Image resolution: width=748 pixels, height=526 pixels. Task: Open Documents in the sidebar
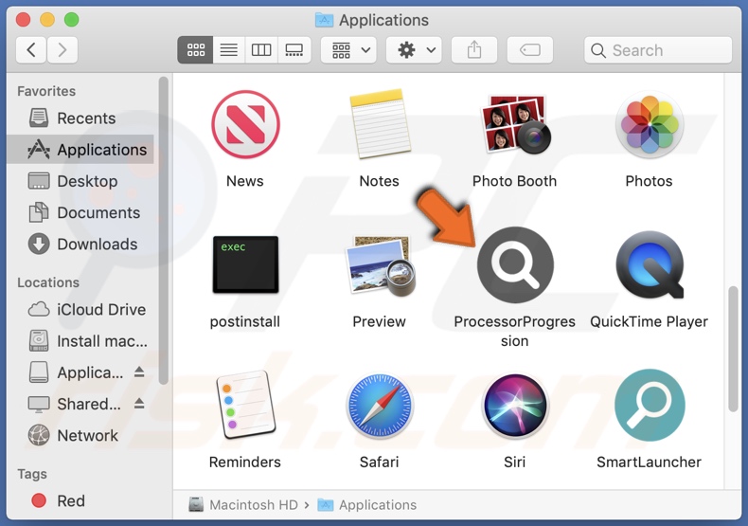(80, 212)
